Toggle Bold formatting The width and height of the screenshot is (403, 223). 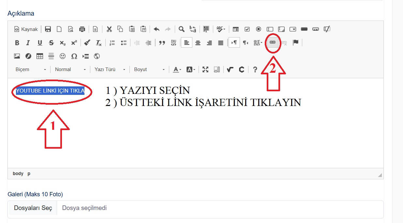pos(17,43)
